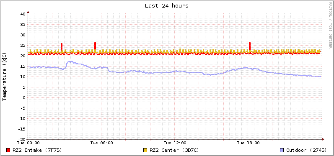
Task: Click the red spike near Tue 18:00
Action: coord(250,46)
